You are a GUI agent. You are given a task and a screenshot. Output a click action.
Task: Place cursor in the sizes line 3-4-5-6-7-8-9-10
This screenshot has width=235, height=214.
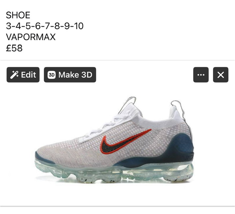pos(45,26)
